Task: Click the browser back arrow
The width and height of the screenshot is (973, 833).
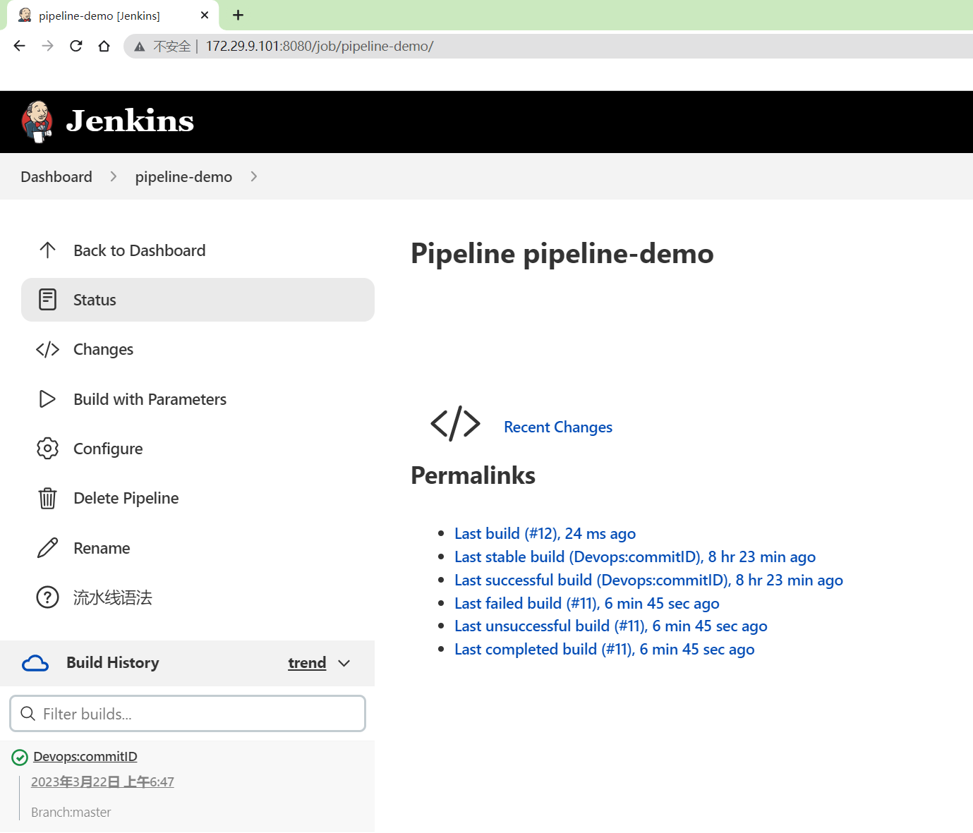Action: pyautogui.click(x=20, y=46)
